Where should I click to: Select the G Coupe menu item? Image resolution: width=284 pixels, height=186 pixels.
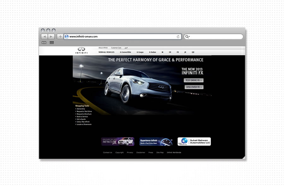pyautogui.click(x=140, y=52)
